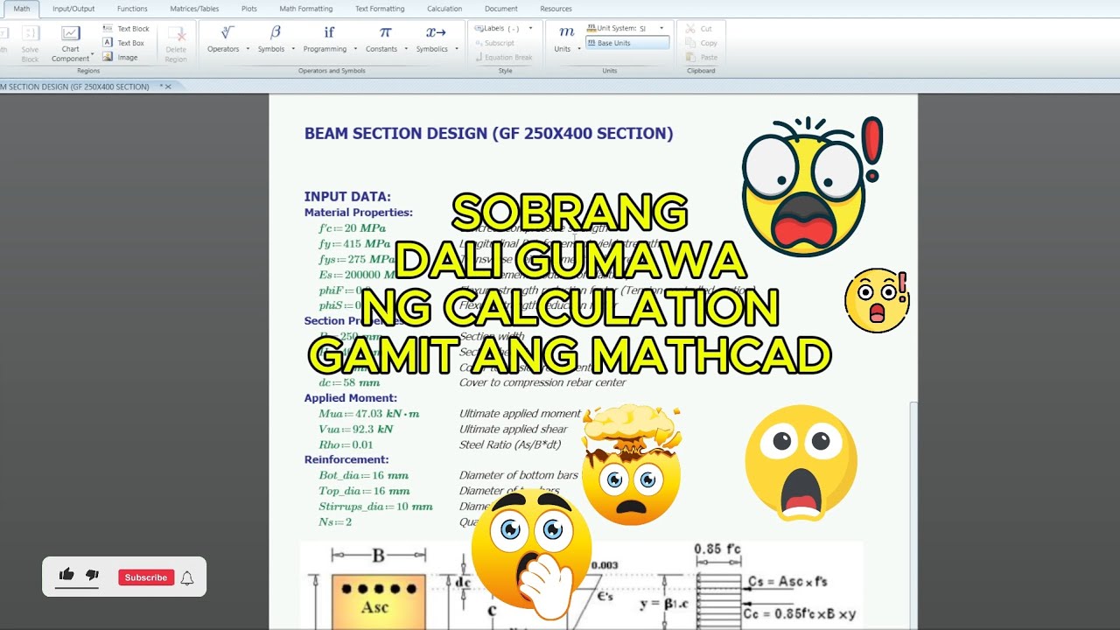1120x630 pixels.
Task: Click the 'INPUT DATA:' heading
Action: click(x=347, y=197)
